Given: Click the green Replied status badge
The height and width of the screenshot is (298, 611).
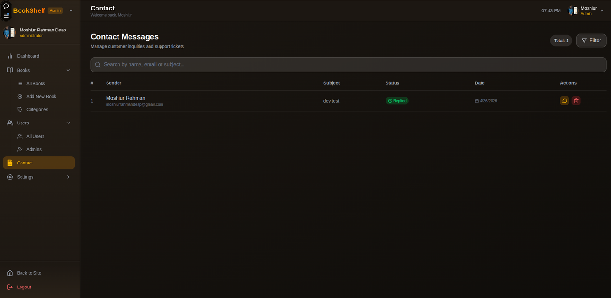Looking at the screenshot, I should [397, 101].
